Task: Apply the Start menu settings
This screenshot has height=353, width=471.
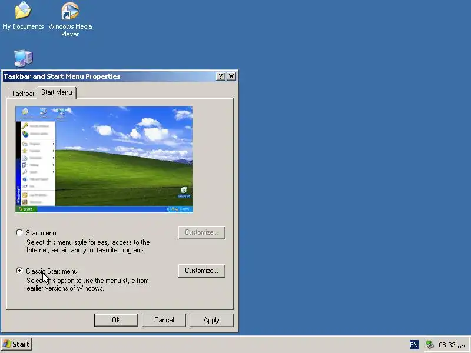Action: coord(211,320)
